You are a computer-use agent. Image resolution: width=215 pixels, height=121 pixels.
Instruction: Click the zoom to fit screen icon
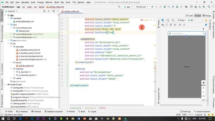coord(204,100)
